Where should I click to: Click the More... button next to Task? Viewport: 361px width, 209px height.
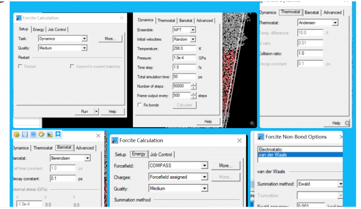click(110, 38)
